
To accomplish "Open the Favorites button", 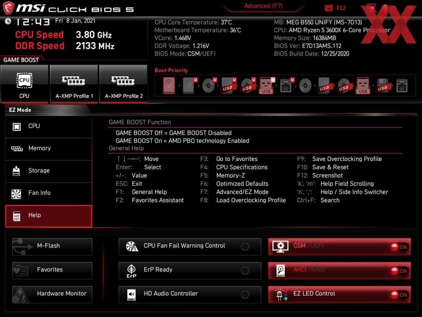I will click(52, 271).
